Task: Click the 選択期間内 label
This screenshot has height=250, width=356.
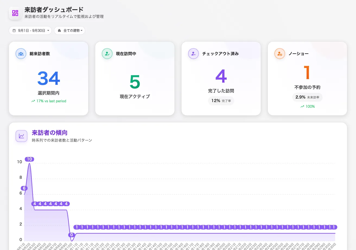Action: click(x=49, y=93)
